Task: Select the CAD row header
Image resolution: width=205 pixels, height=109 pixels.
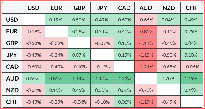Action: pyautogui.click(x=12, y=67)
